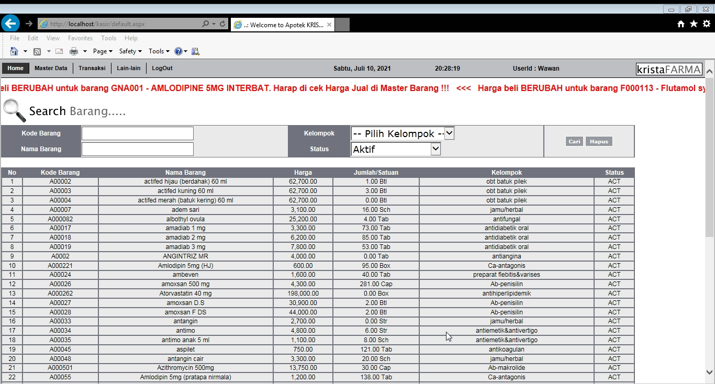Expand the Print dropdown arrow
This screenshot has height=384, width=715.
click(85, 51)
